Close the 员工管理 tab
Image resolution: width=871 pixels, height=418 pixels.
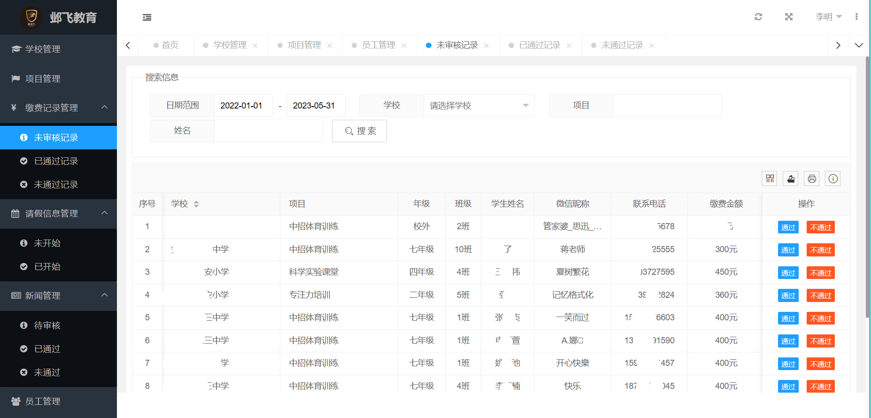[x=404, y=46]
